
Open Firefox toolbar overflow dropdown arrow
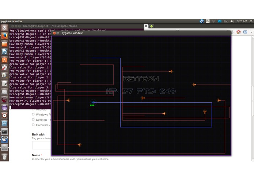coord(251,32)
